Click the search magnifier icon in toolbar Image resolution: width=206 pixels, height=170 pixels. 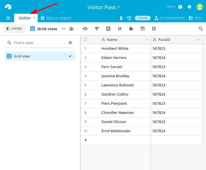[x=201, y=29]
